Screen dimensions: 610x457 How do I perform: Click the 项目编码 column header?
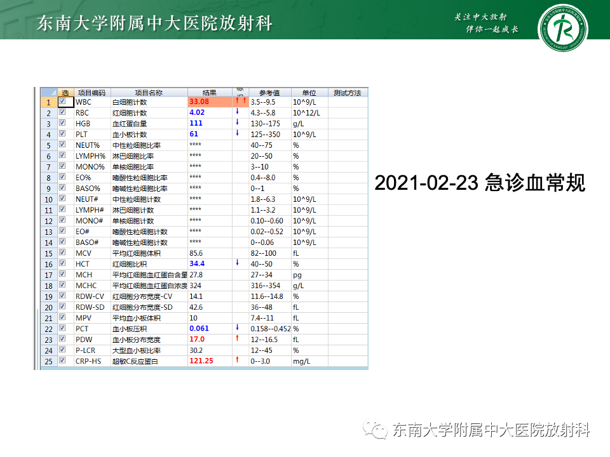point(91,93)
